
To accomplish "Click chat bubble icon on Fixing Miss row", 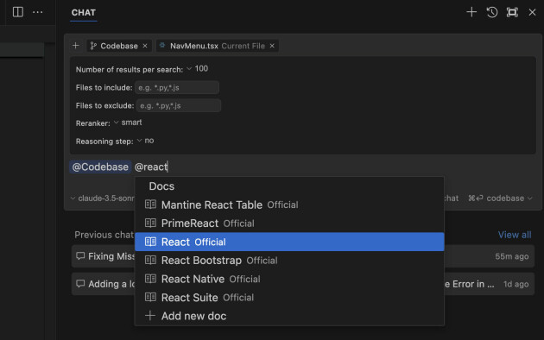I will click(80, 255).
